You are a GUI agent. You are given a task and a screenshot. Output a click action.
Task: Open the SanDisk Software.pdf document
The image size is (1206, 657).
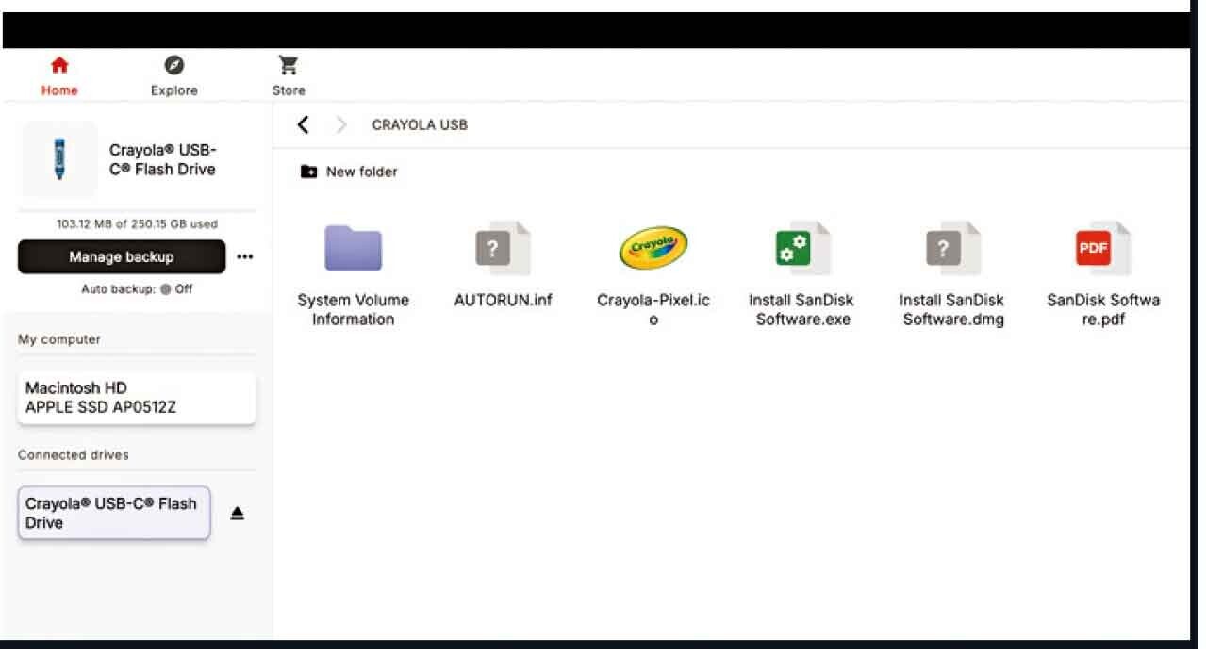[x=1102, y=249]
